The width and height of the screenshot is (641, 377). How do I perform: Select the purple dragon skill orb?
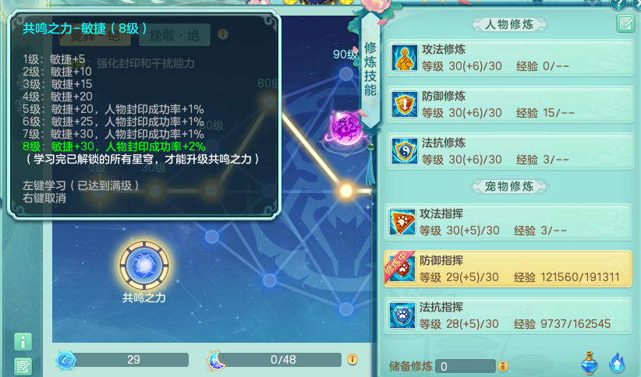346,128
